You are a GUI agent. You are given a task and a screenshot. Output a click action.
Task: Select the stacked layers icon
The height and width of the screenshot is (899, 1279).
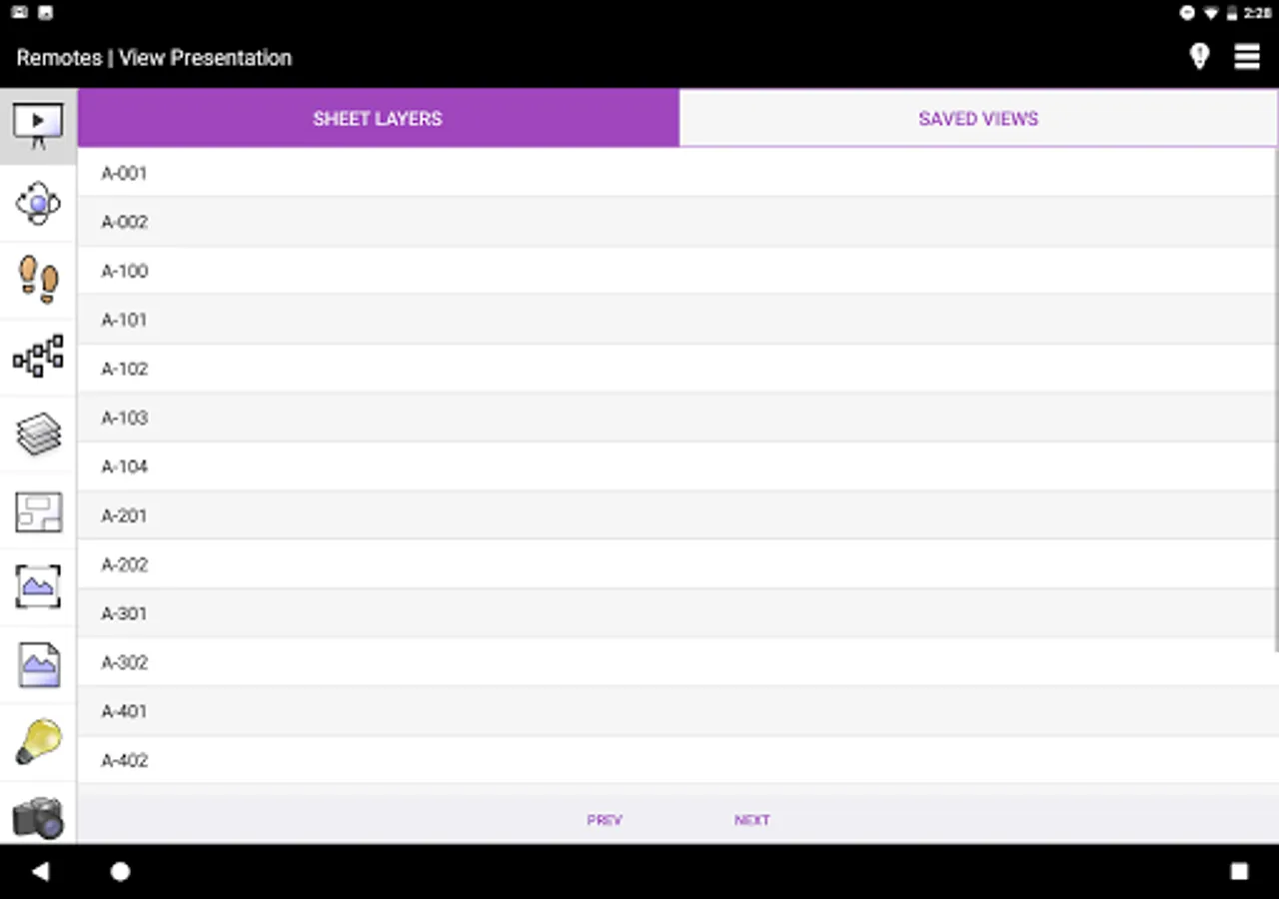38,435
